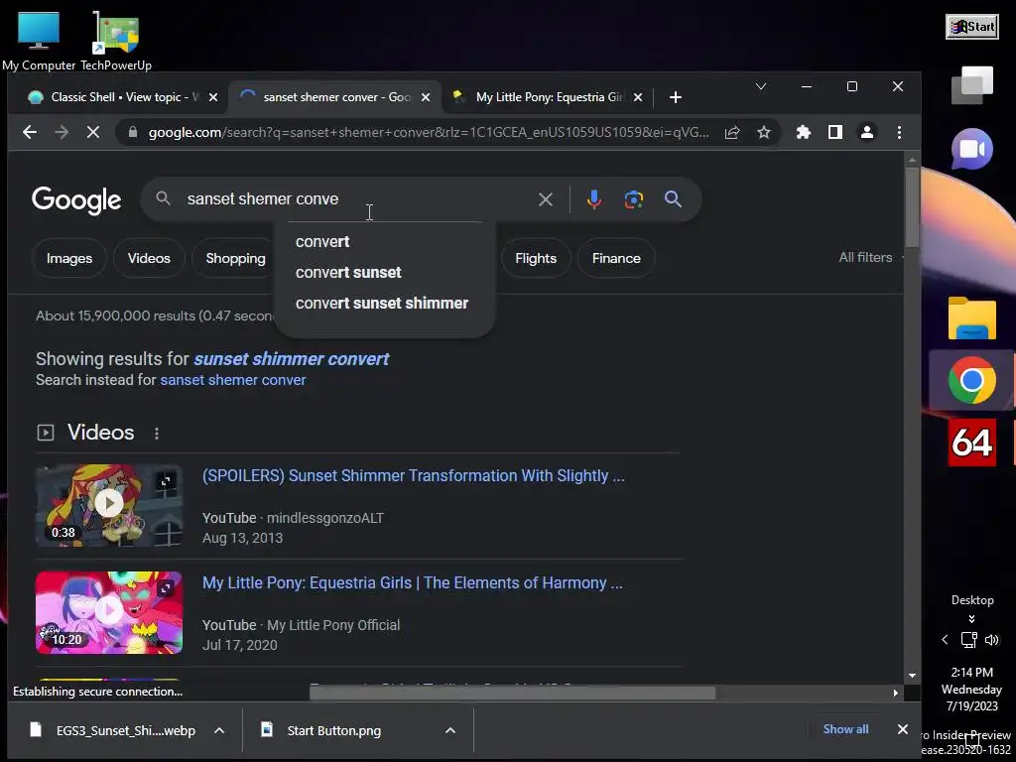Open the Zoom app icon on taskbar
This screenshot has width=1016, height=762.
(972, 149)
